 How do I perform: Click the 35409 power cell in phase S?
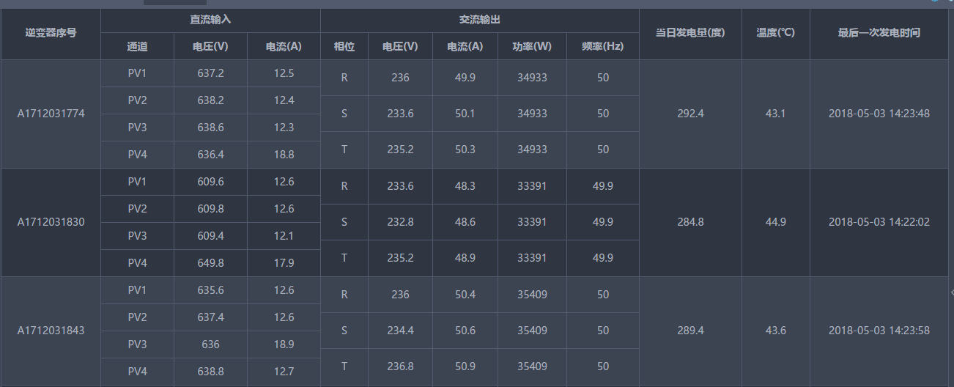coord(532,331)
